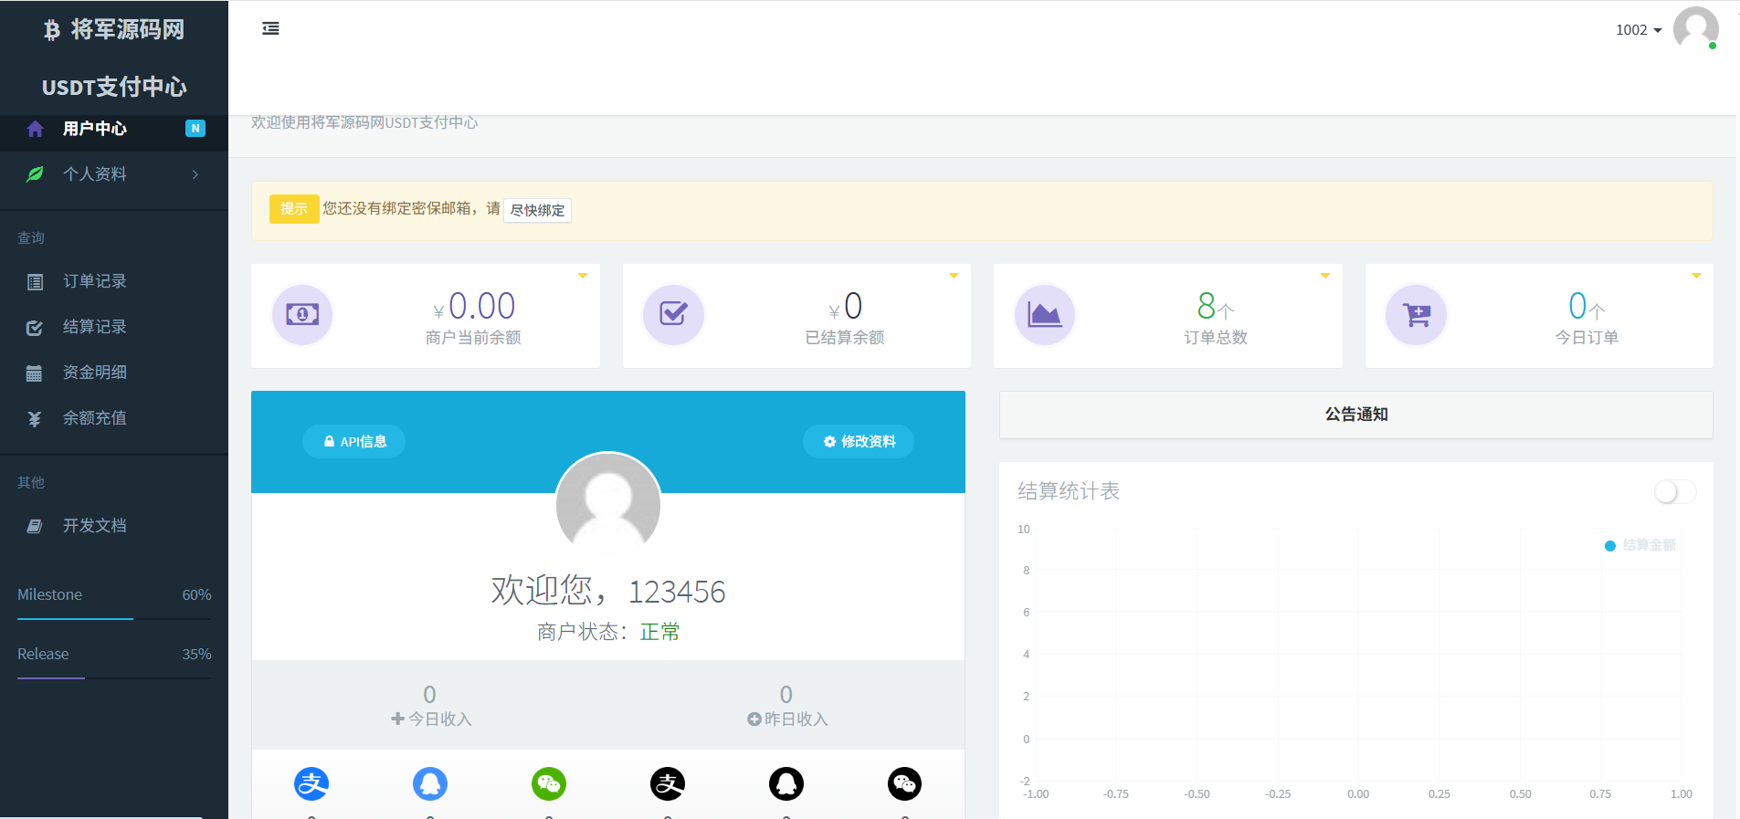This screenshot has height=819, width=1740.
Task: Open 开发文档 in the sidebar
Action: [x=114, y=526]
